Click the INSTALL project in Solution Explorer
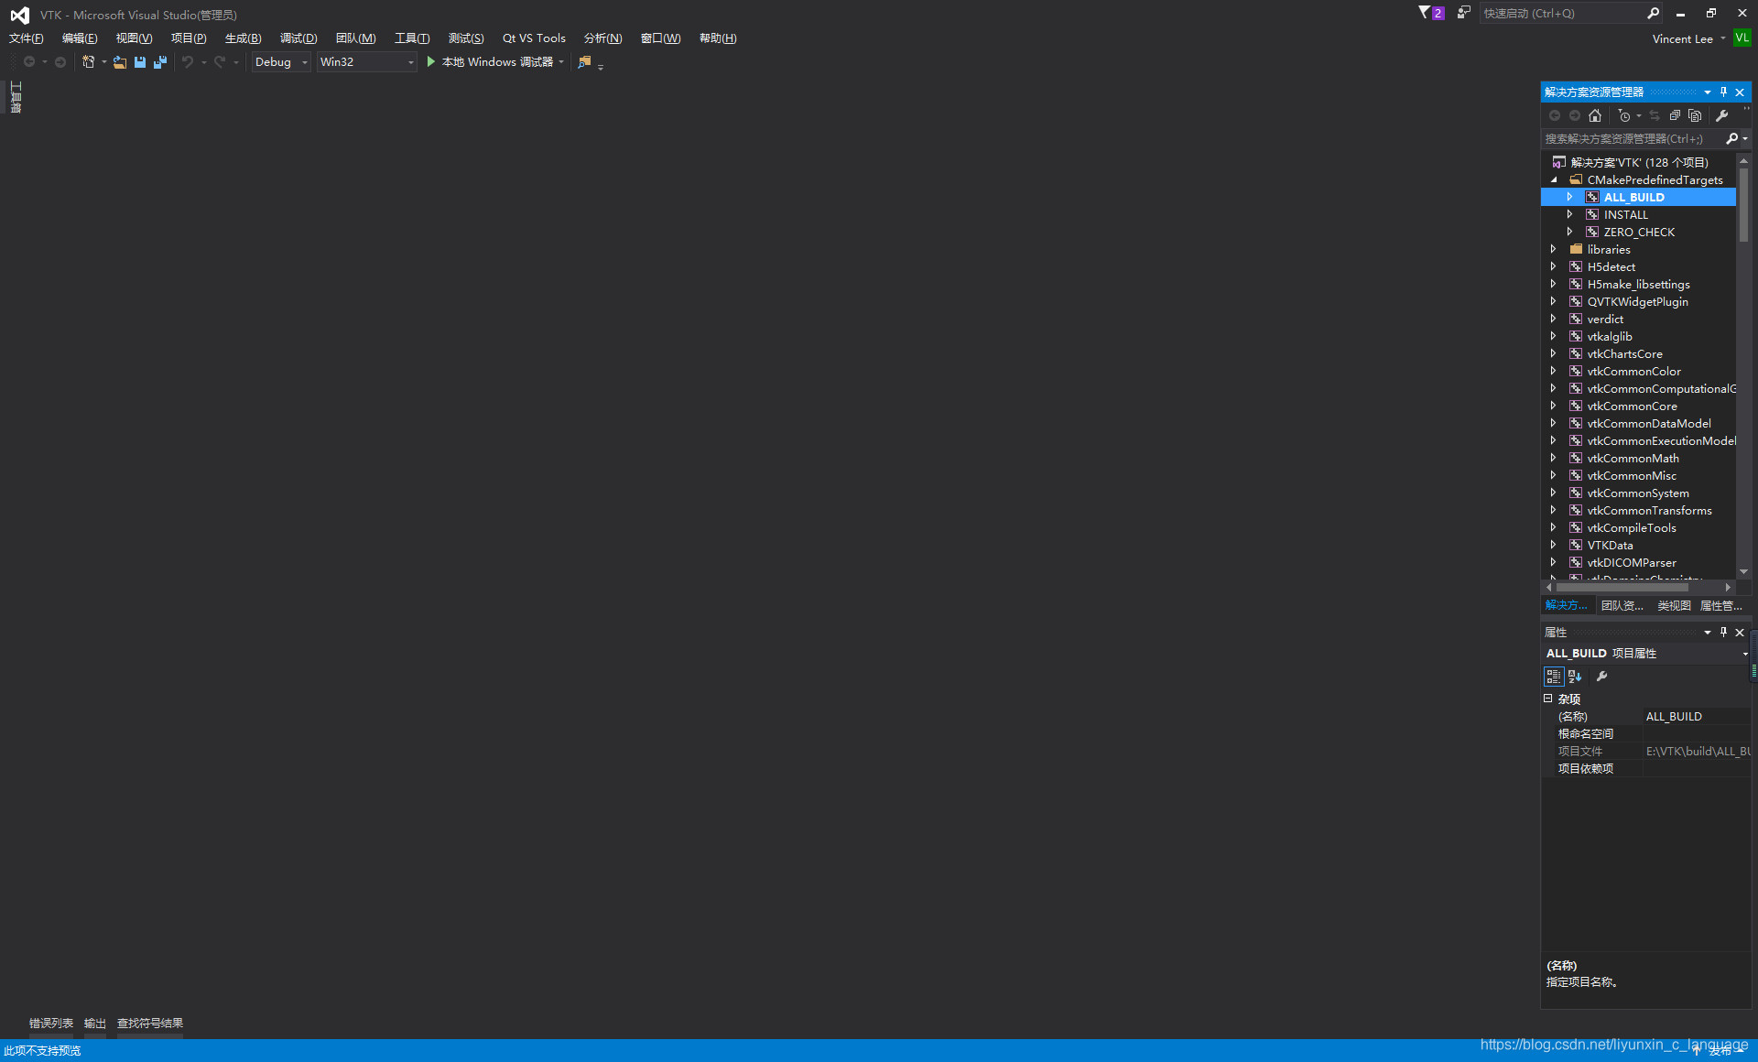The width and height of the screenshot is (1758, 1062). click(x=1625, y=214)
